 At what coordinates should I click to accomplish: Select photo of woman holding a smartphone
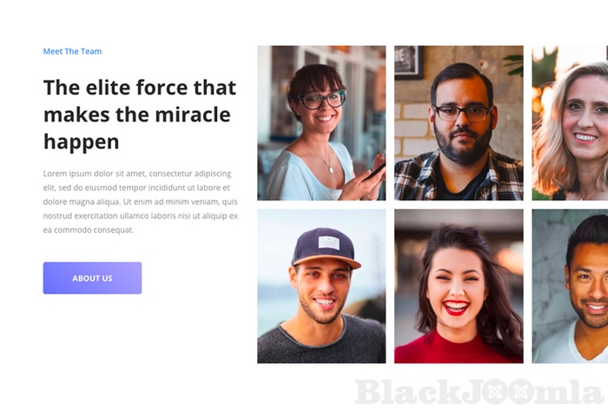click(x=321, y=123)
